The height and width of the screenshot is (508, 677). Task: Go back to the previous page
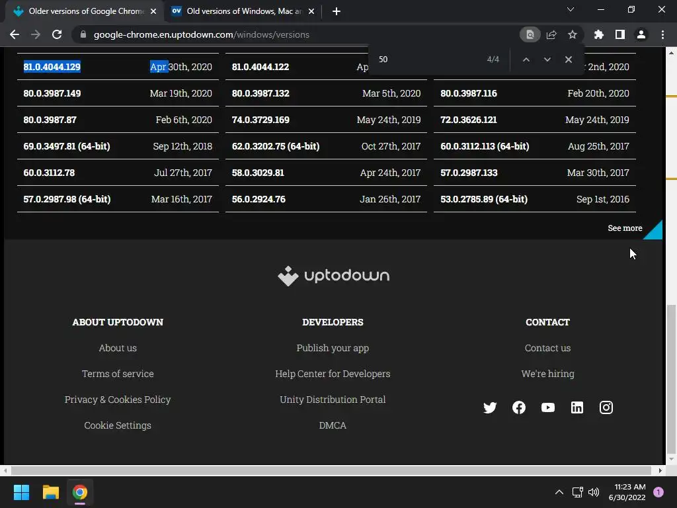tap(15, 34)
